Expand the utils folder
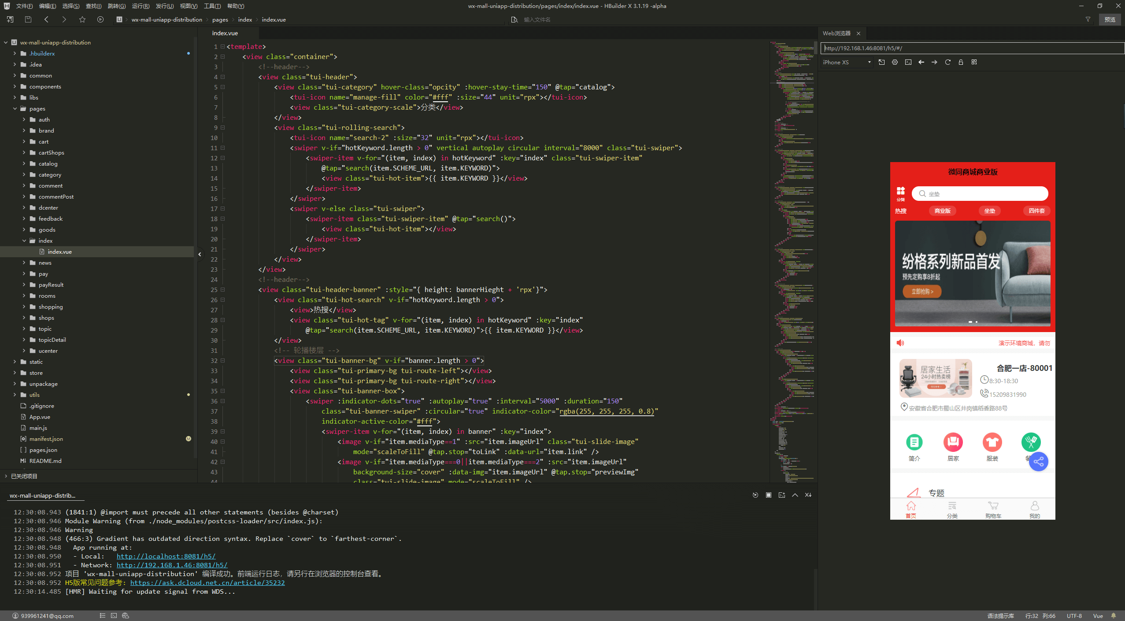Screen dimensions: 1125x621 (15, 395)
